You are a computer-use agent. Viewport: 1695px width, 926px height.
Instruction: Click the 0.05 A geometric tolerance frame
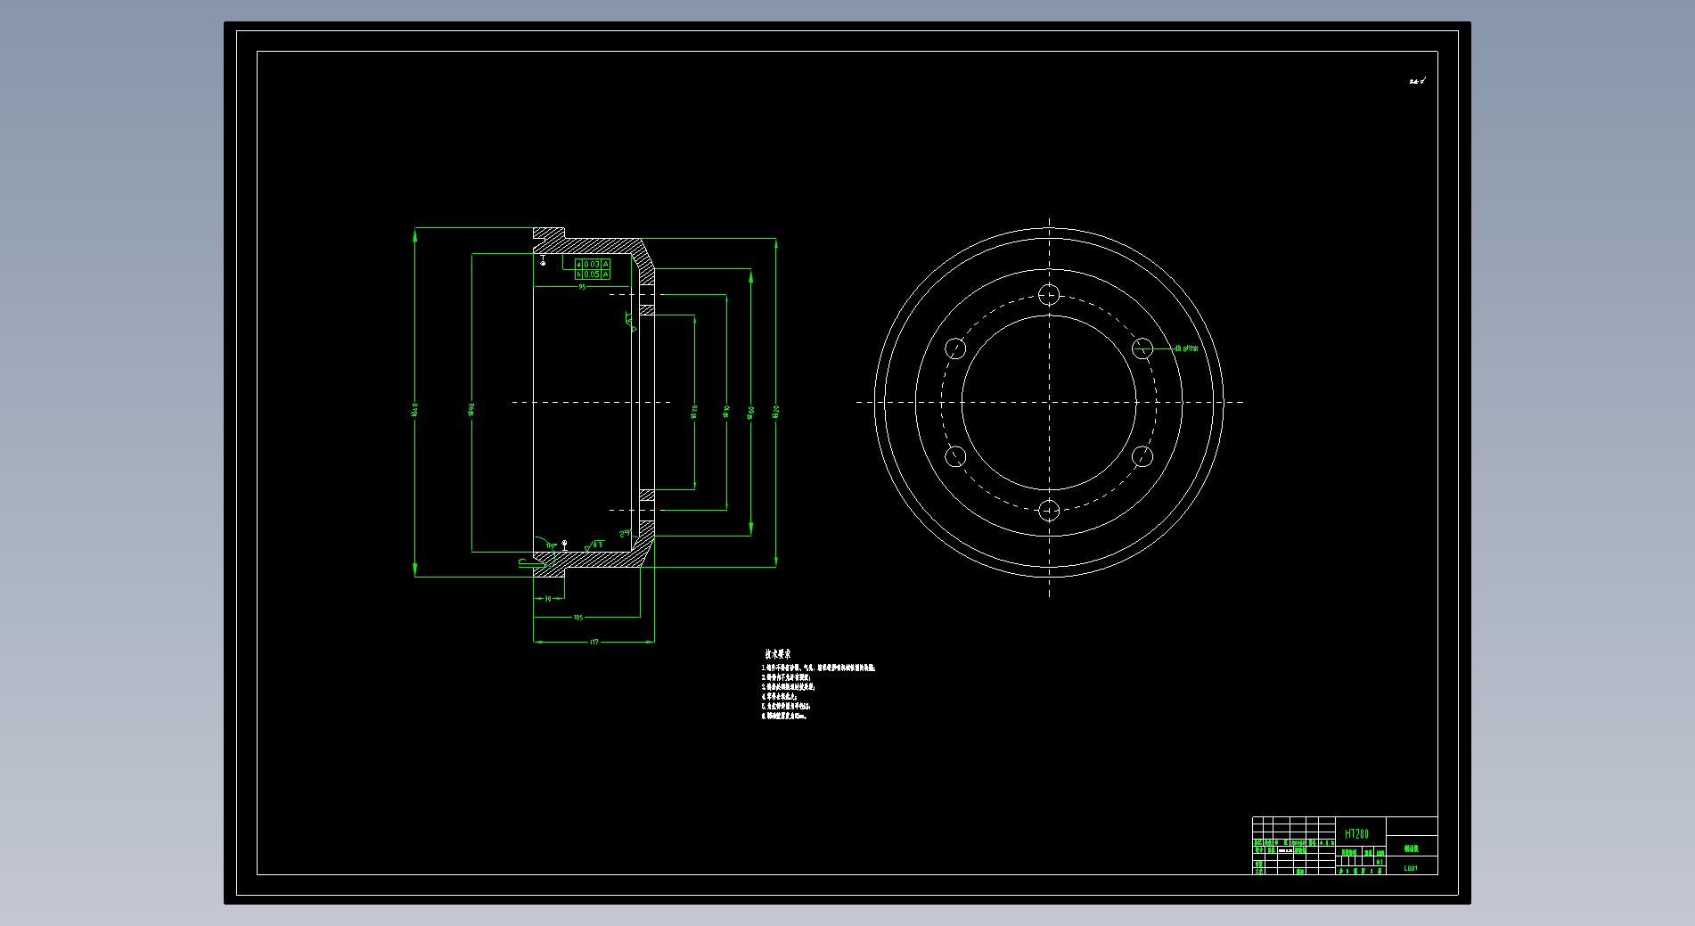tap(593, 275)
